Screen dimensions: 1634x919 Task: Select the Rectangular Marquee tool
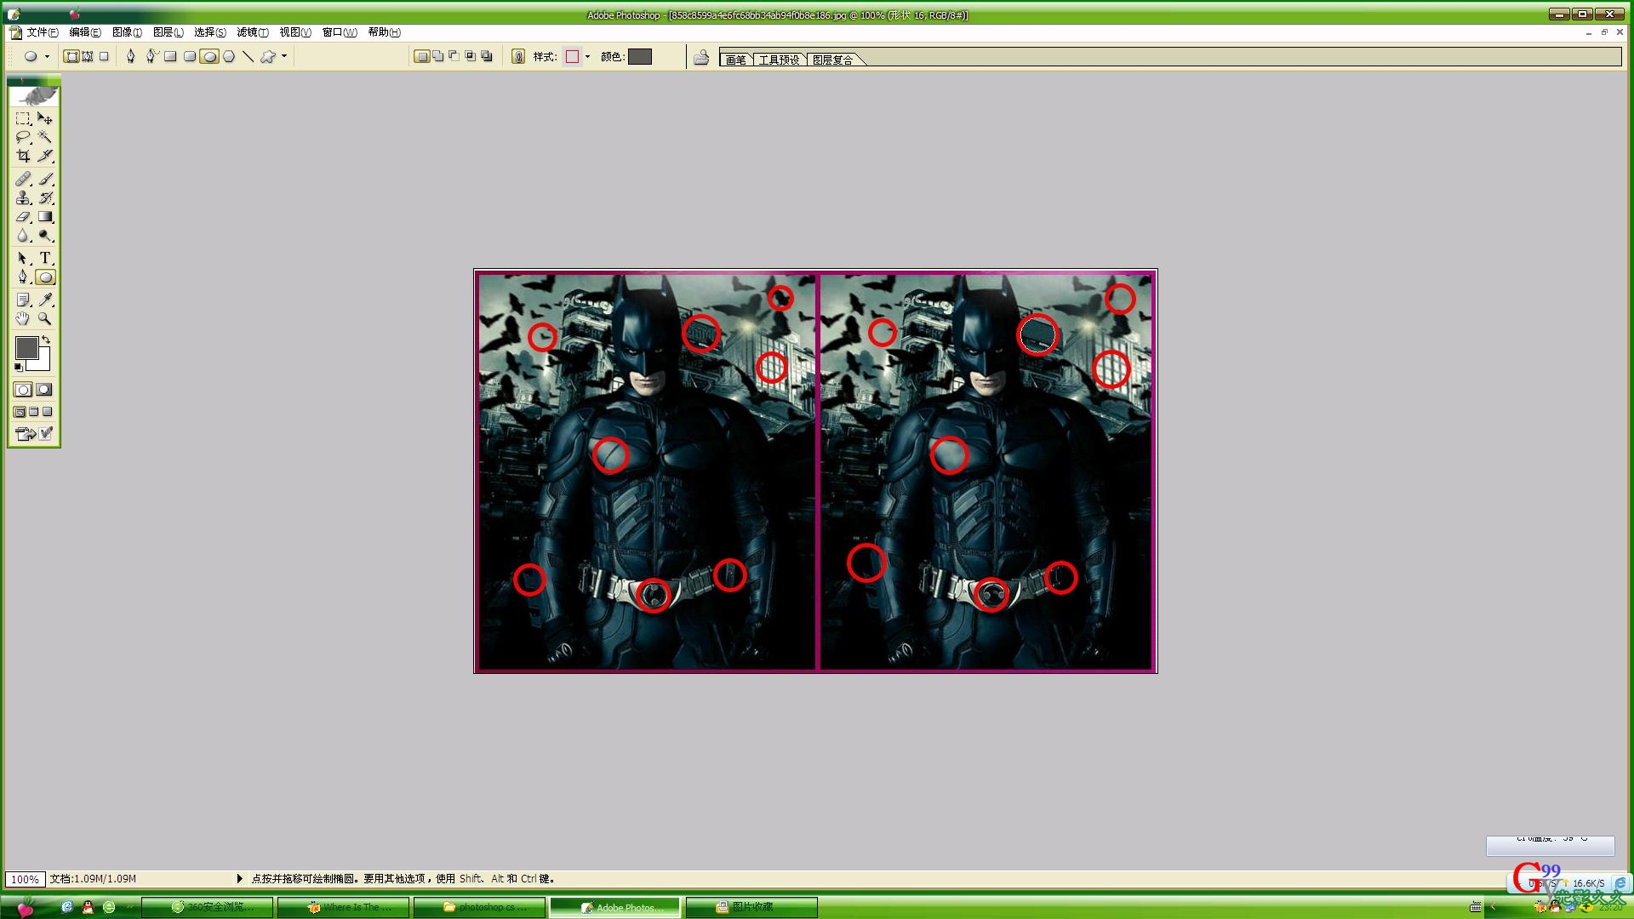[x=23, y=118]
